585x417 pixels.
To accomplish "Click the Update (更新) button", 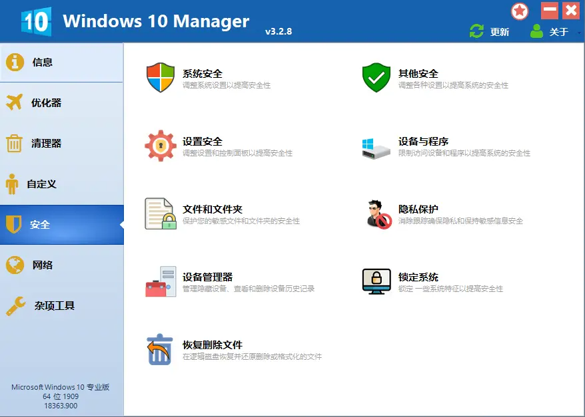I will (490, 32).
